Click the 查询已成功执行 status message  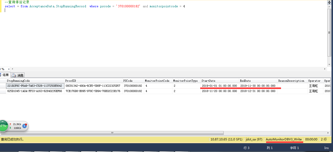tap(12, 139)
